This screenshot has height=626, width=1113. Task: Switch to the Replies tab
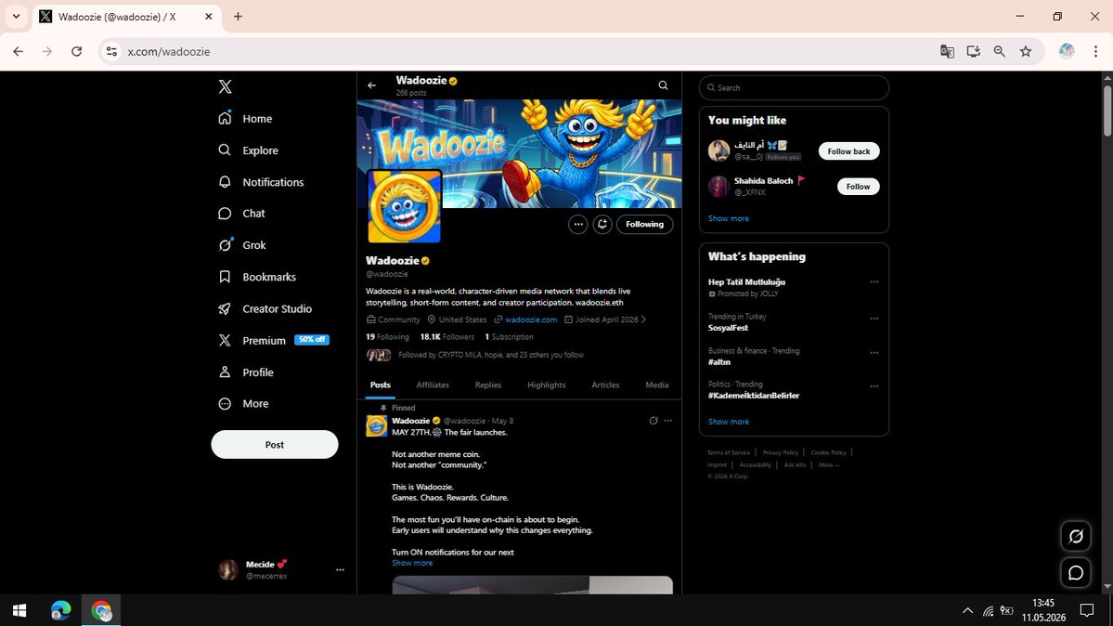487,385
